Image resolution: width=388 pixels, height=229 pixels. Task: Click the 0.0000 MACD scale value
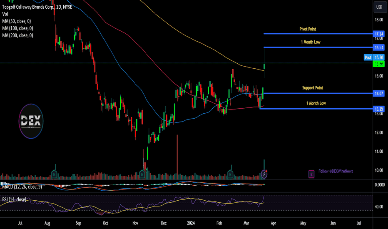pos(380,185)
